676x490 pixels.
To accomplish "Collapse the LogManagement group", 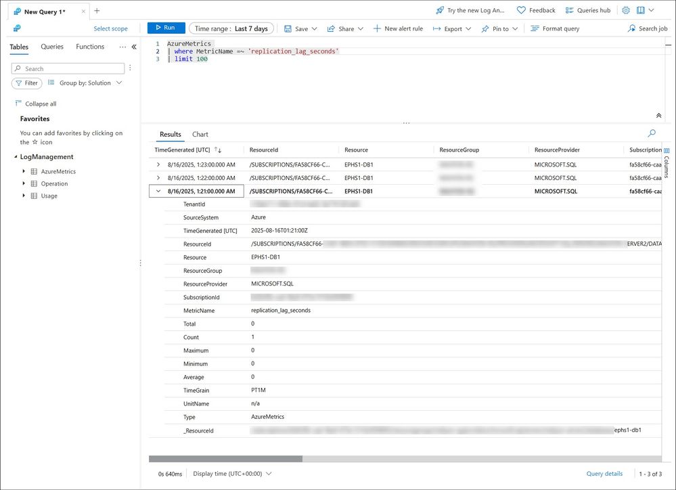I will (x=16, y=156).
